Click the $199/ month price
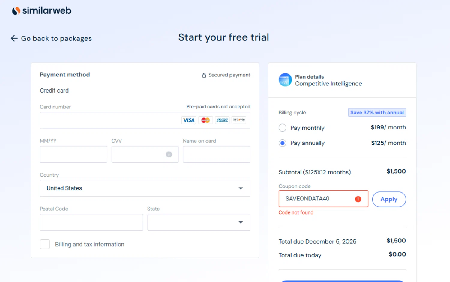Image resolution: width=450 pixels, height=282 pixels. tap(388, 127)
